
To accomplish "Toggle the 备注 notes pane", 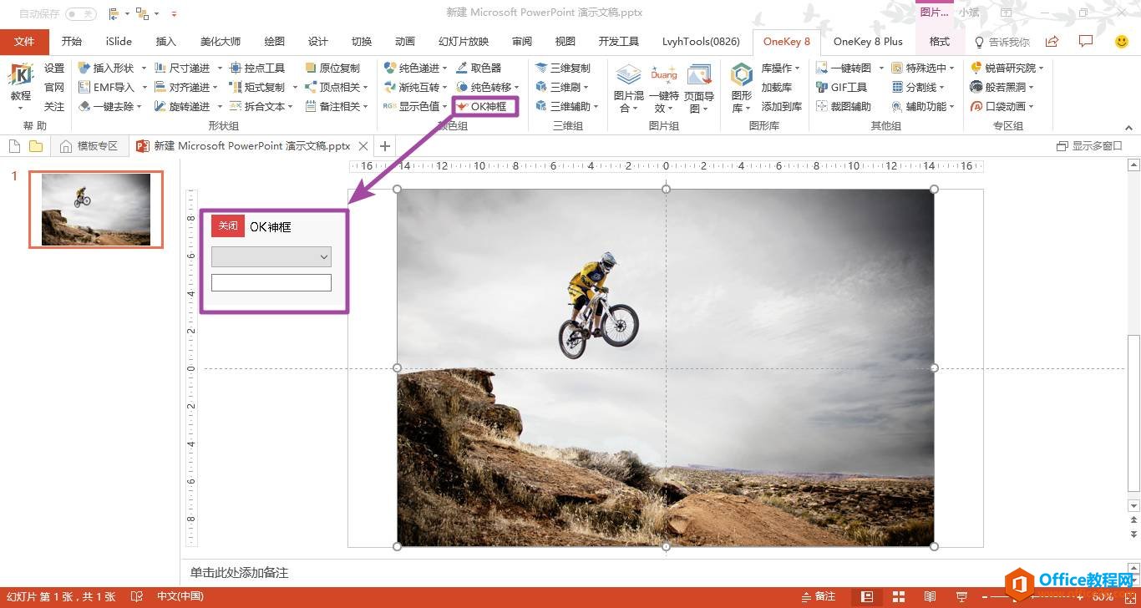I will tap(819, 596).
